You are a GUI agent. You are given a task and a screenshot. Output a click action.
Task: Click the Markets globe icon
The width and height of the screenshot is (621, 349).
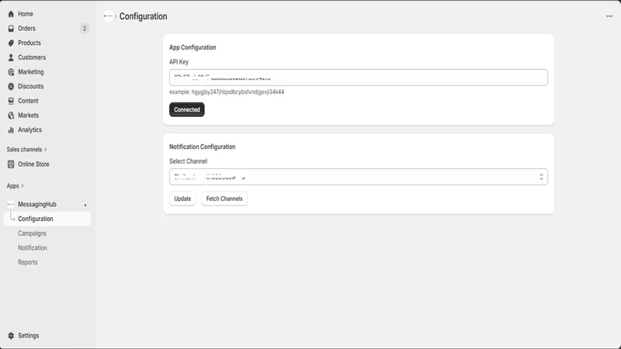pos(11,116)
